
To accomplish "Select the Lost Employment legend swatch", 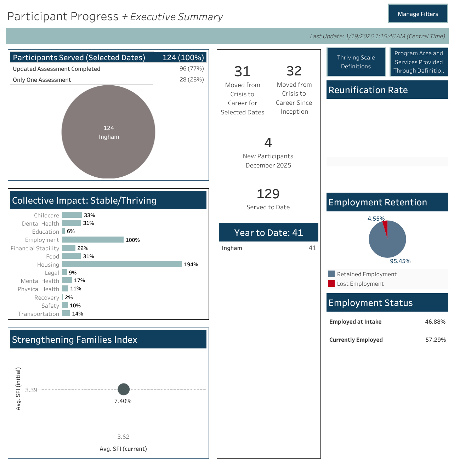I will [x=331, y=284].
